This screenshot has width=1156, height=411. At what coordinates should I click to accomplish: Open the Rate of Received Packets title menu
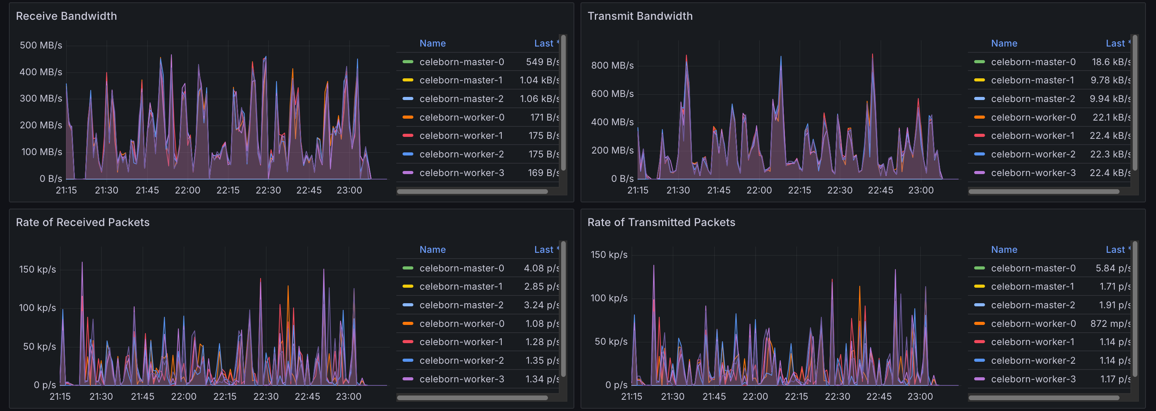point(83,222)
